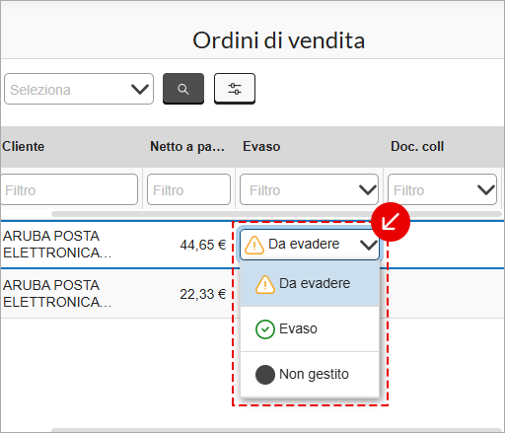This screenshot has height=433, width=505.
Task: Focus the Cliente filter input
Action: point(69,189)
